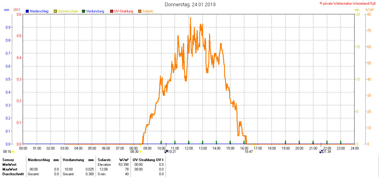
Task: Click the UV-Strahlung legend label
Action: coord(124,11)
